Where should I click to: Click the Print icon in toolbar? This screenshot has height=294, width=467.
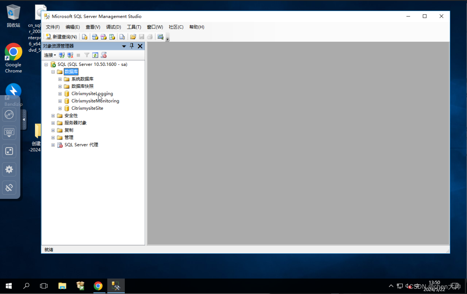tap(150, 37)
